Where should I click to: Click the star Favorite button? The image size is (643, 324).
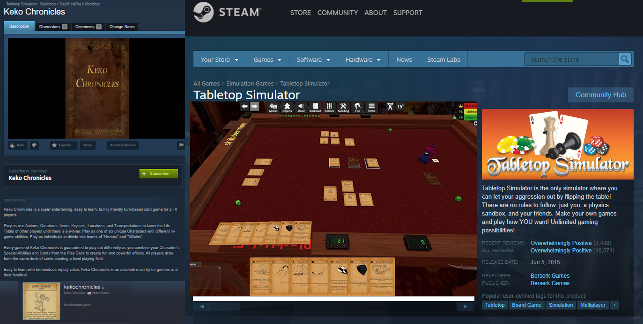click(63, 145)
